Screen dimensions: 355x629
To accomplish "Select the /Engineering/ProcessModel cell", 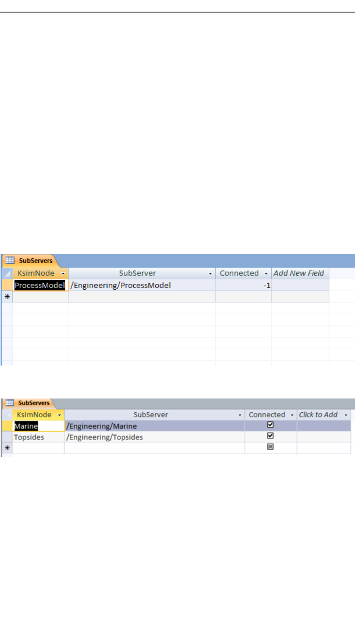I will (142, 285).
